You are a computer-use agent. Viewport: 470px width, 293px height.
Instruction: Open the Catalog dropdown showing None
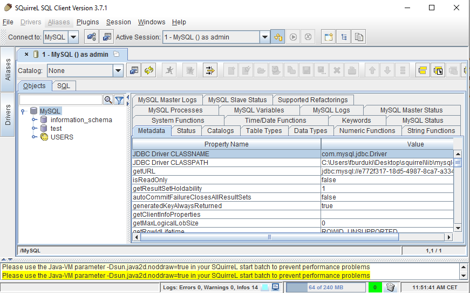tap(118, 71)
